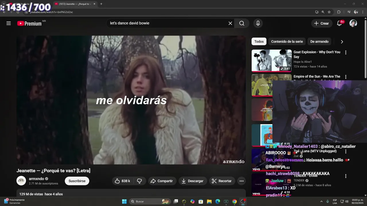Image resolution: width=367 pixels, height=206 pixels.
Task: Open the YouTube hamburger guide menu
Action: pyautogui.click(x=9, y=23)
